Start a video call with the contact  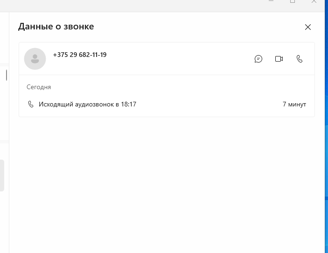pos(279,59)
